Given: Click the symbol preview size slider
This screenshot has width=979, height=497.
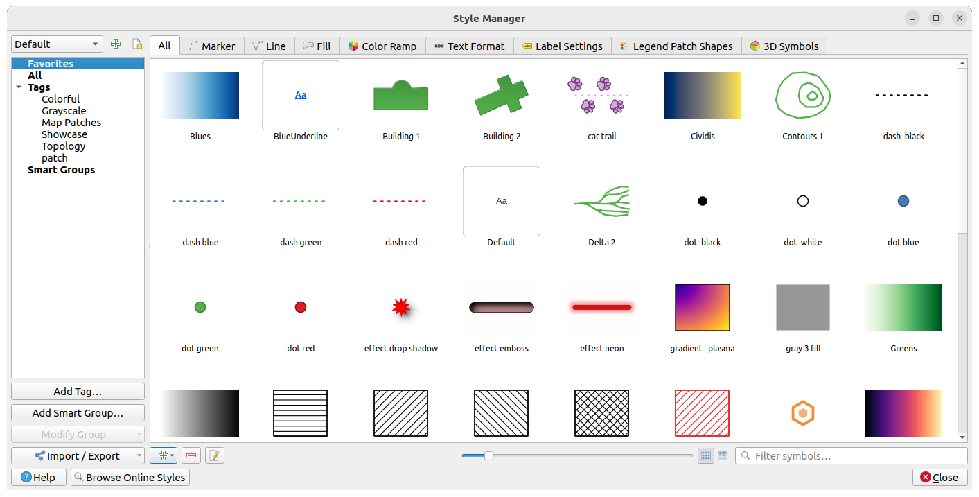Looking at the screenshot, I should click(490, 455).
